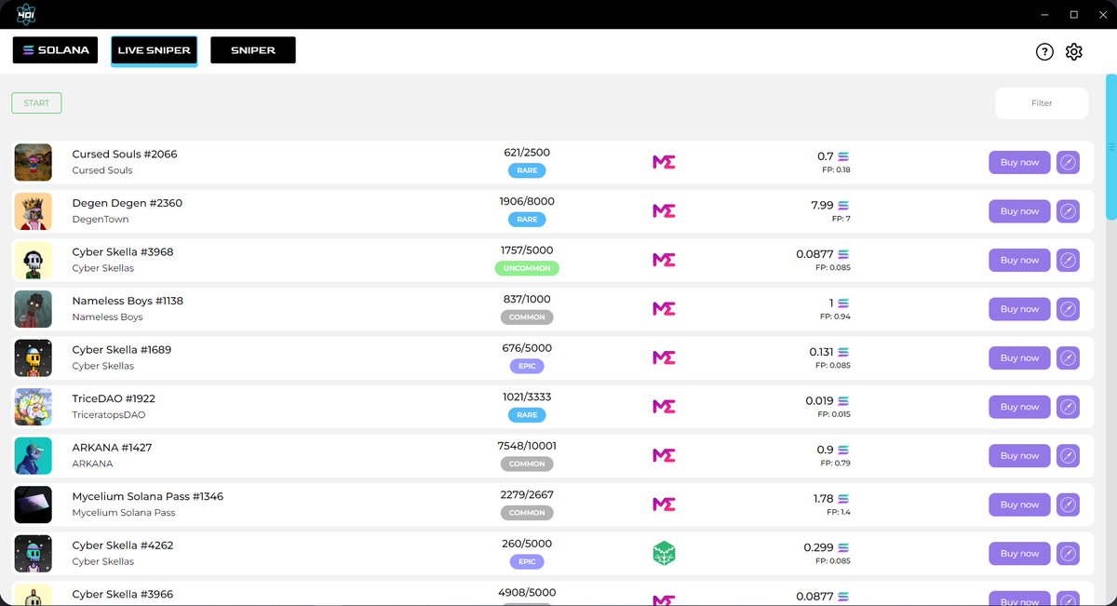Buy now Cursed Souls #2066

1019,162
